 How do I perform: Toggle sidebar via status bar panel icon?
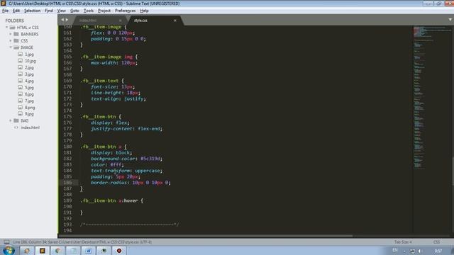click(x=6, y=242)
